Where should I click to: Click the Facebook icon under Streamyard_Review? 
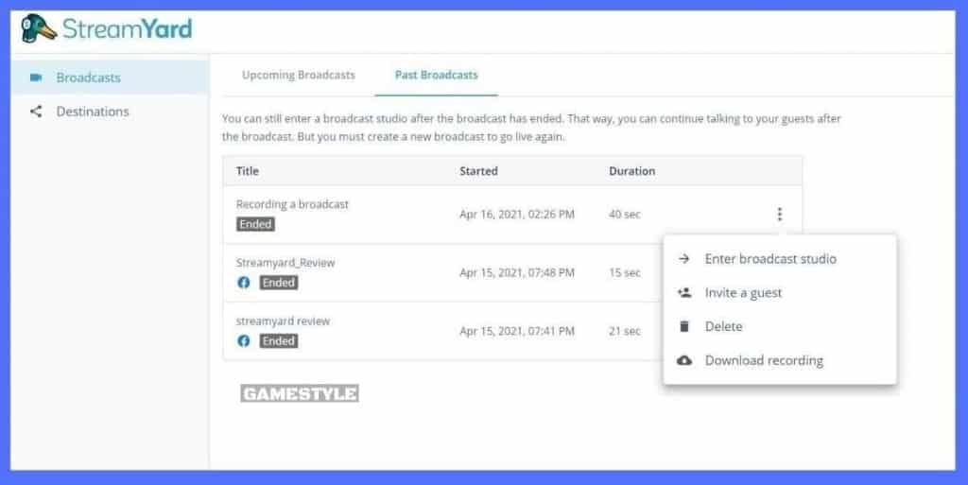(244, 283)
